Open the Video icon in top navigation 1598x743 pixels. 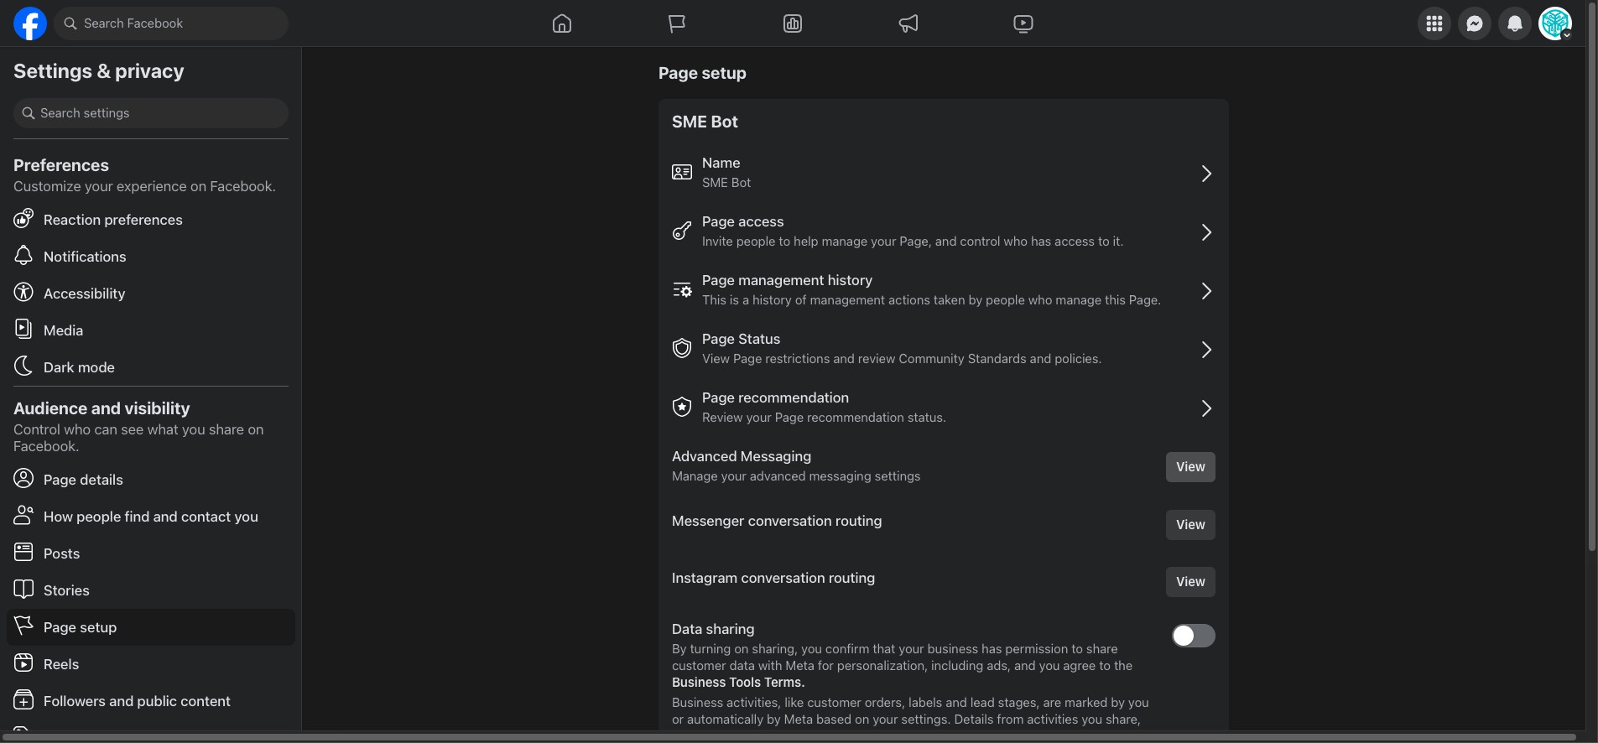1023,23
